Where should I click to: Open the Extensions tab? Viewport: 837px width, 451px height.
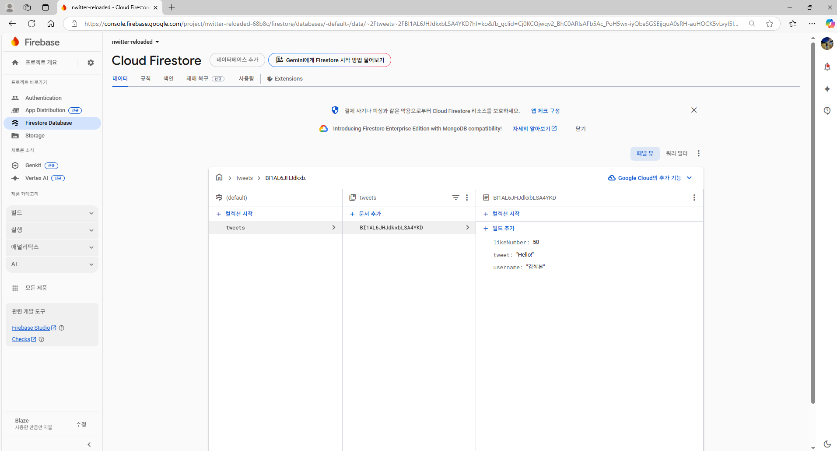click(x=285, y=79)
